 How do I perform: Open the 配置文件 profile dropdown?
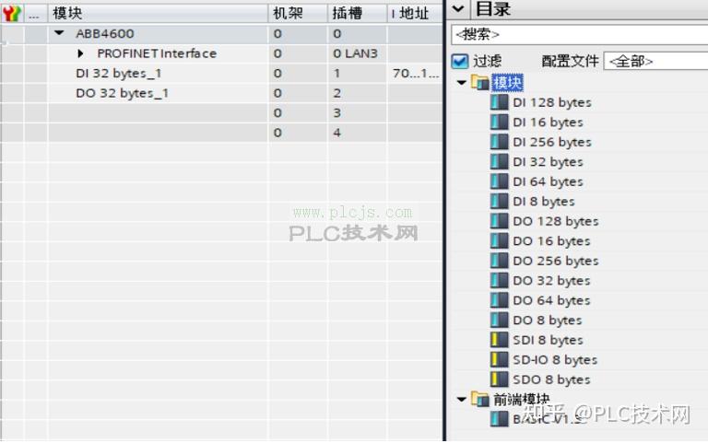point(655,61)
